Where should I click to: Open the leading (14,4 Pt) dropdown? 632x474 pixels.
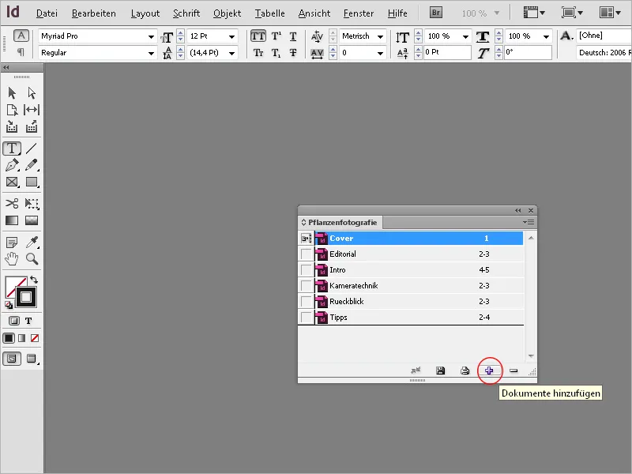tap(231, 53)
